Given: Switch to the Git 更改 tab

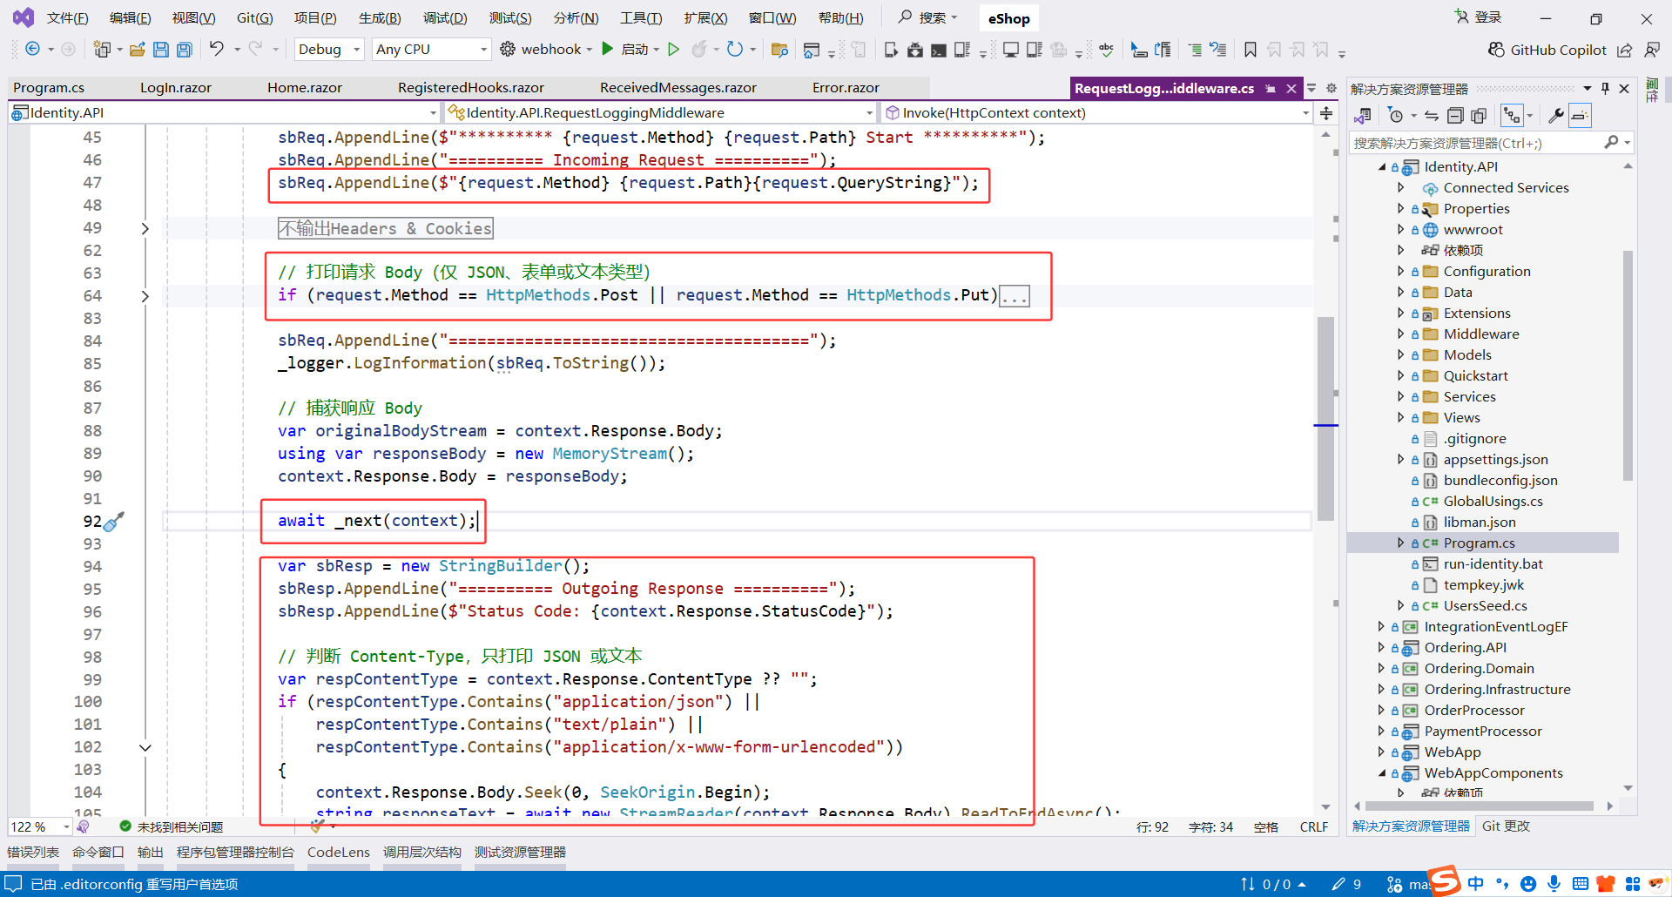Looking at the screenshot, I should pyautogui.click(x=1506, y=826).
